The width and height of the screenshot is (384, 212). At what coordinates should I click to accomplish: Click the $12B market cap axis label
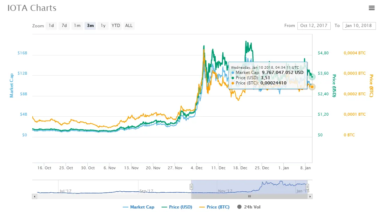(22, 73)
